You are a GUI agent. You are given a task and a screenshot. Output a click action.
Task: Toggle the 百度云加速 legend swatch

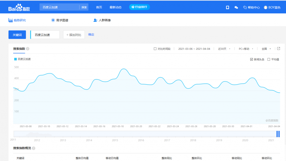16,59
